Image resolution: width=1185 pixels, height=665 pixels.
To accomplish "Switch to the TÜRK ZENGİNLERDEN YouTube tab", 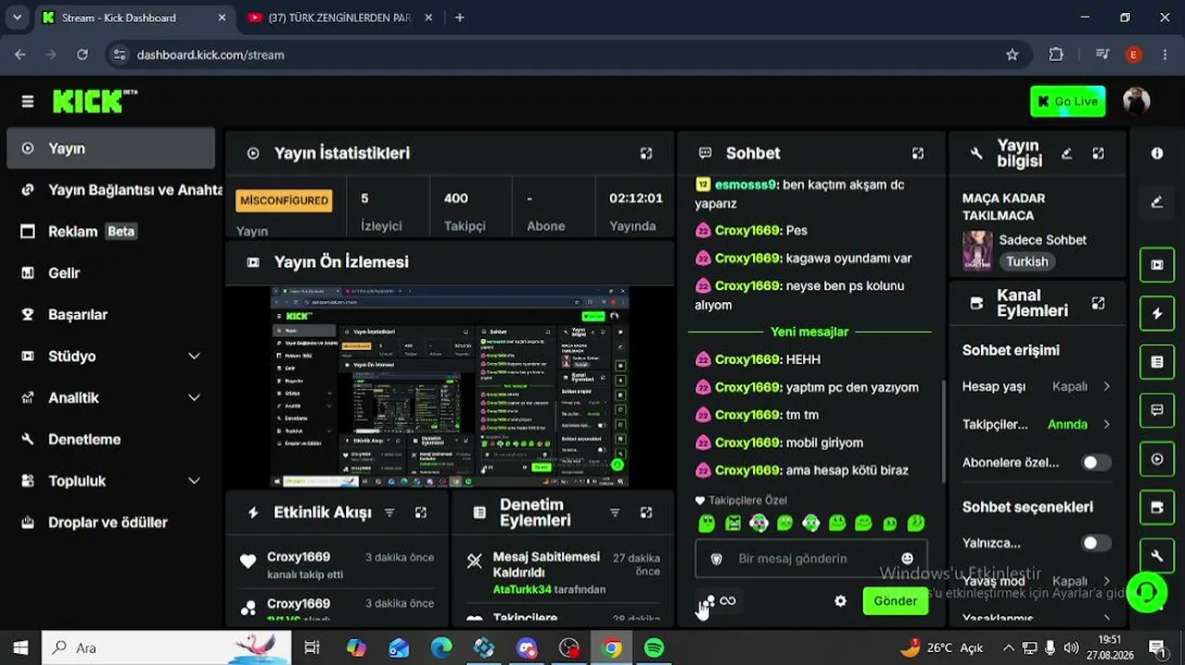I will pos(340,18).
